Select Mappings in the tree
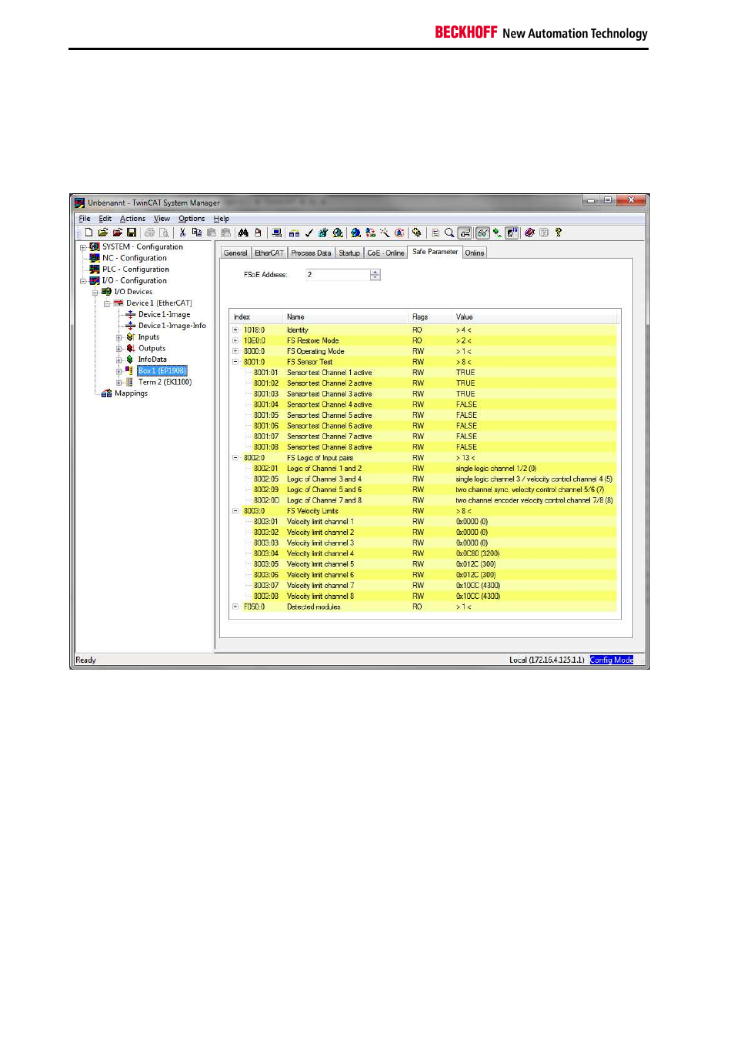Screen dimensions: 734x1040 pyautogui.click(x=131, y=393)
